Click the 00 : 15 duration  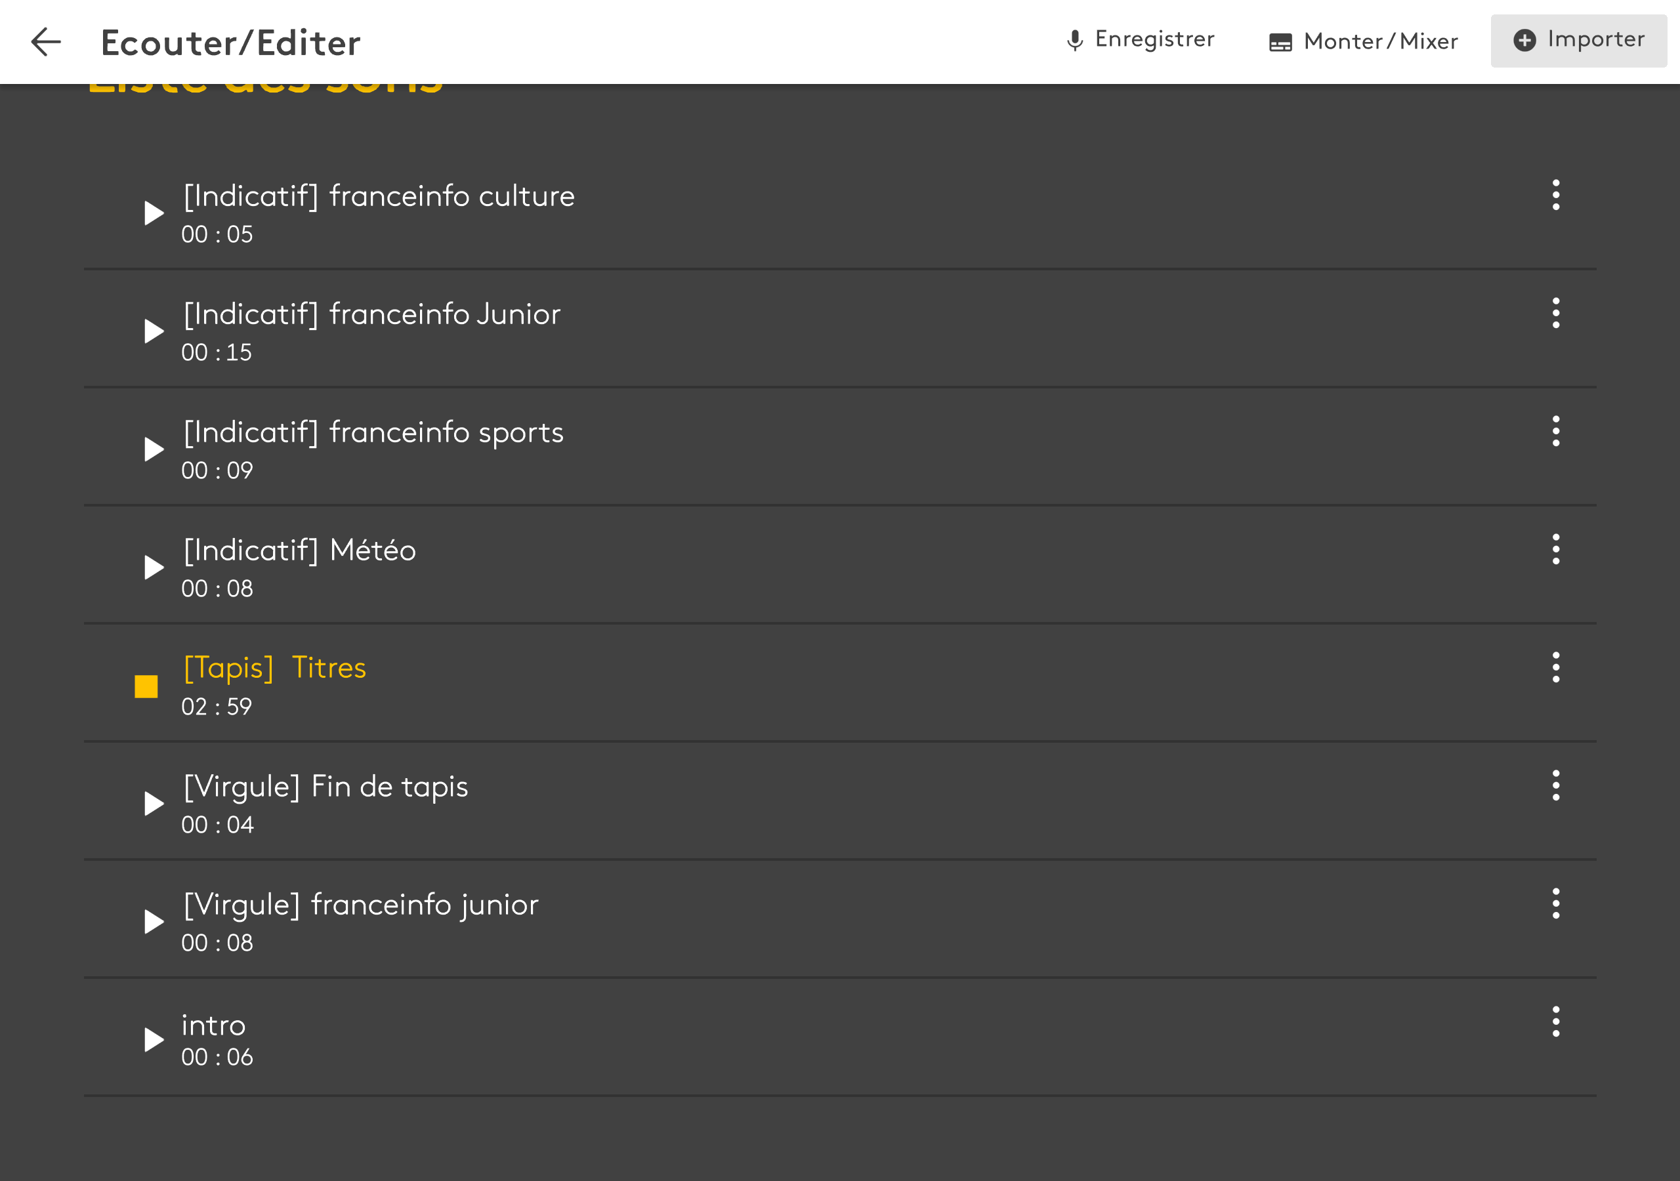217,353
